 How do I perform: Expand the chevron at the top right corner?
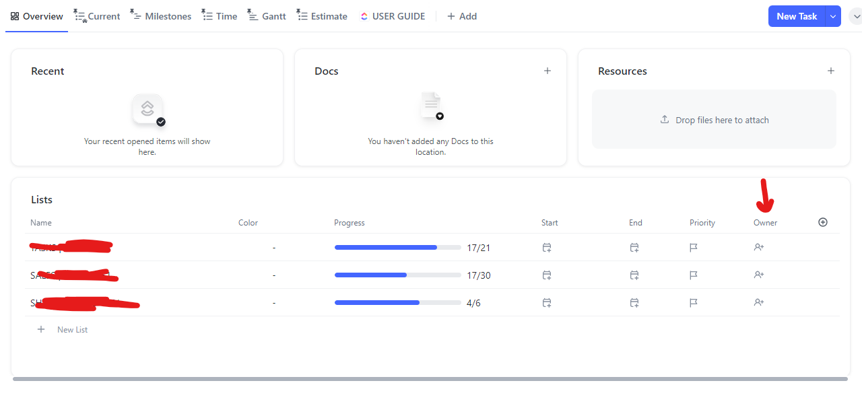coord(856,16)
